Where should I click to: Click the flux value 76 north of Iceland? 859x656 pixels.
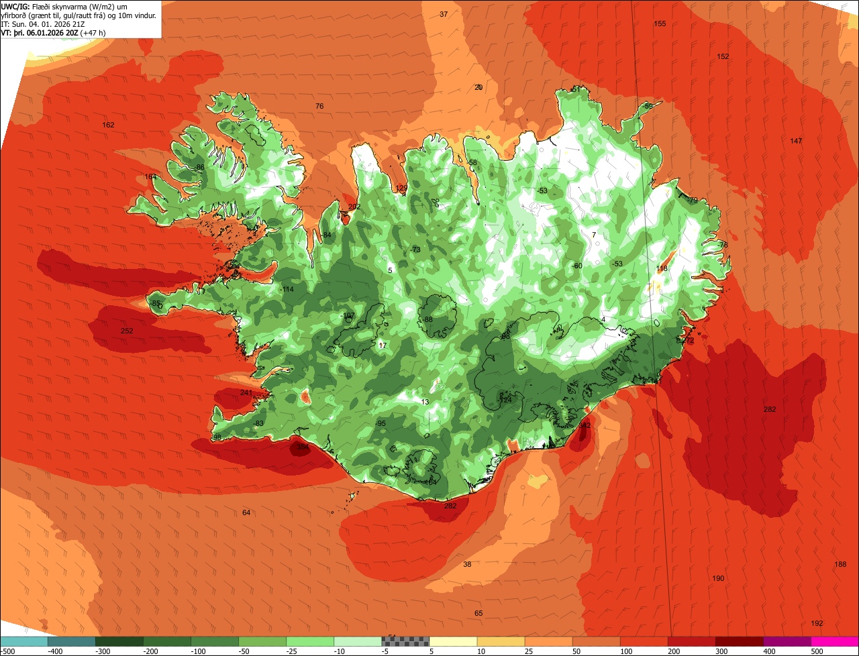[x=319, y=106]
